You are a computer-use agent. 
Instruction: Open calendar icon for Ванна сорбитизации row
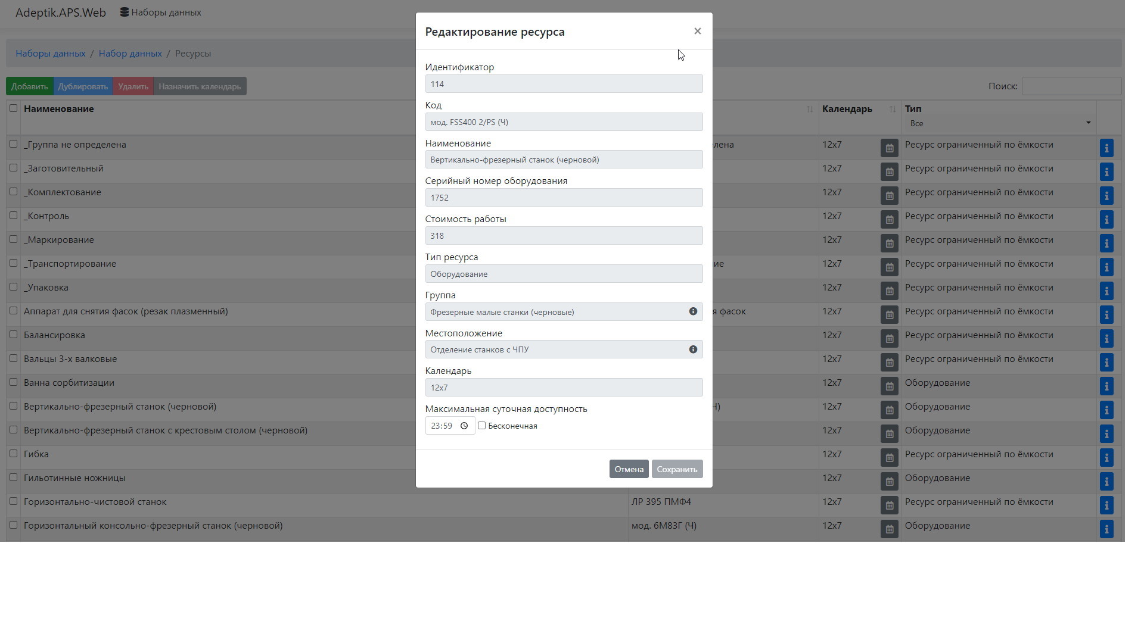click(x=889, y=386)
